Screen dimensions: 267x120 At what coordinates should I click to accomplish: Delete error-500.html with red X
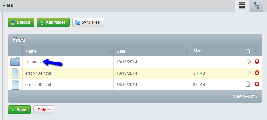(257, 84)
